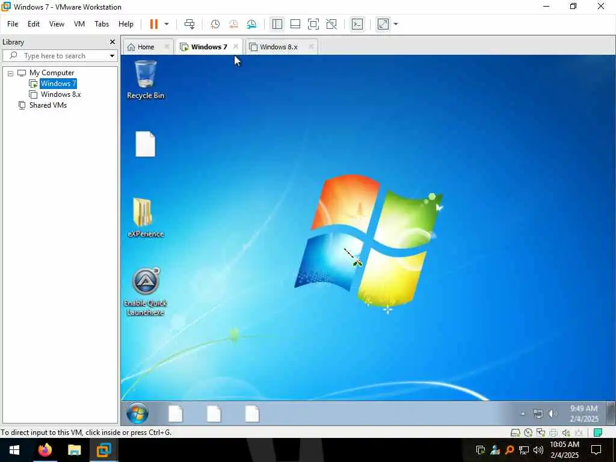Click the host clock showing 10:05 AM

pos(564,450)
